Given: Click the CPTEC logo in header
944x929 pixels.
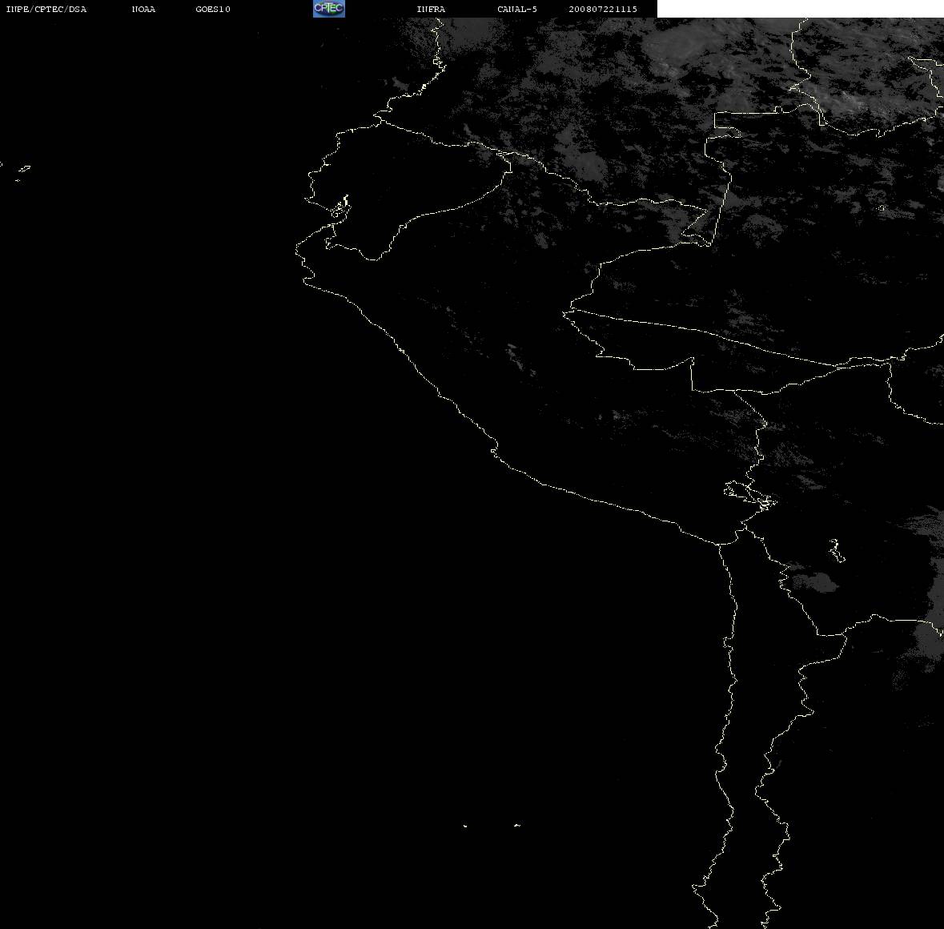Looking at the screenshot, I should (329, 9).
